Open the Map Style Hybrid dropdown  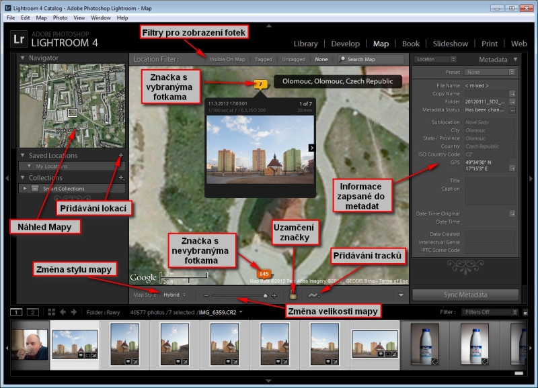pyautogui.click(x=174, y=295)
